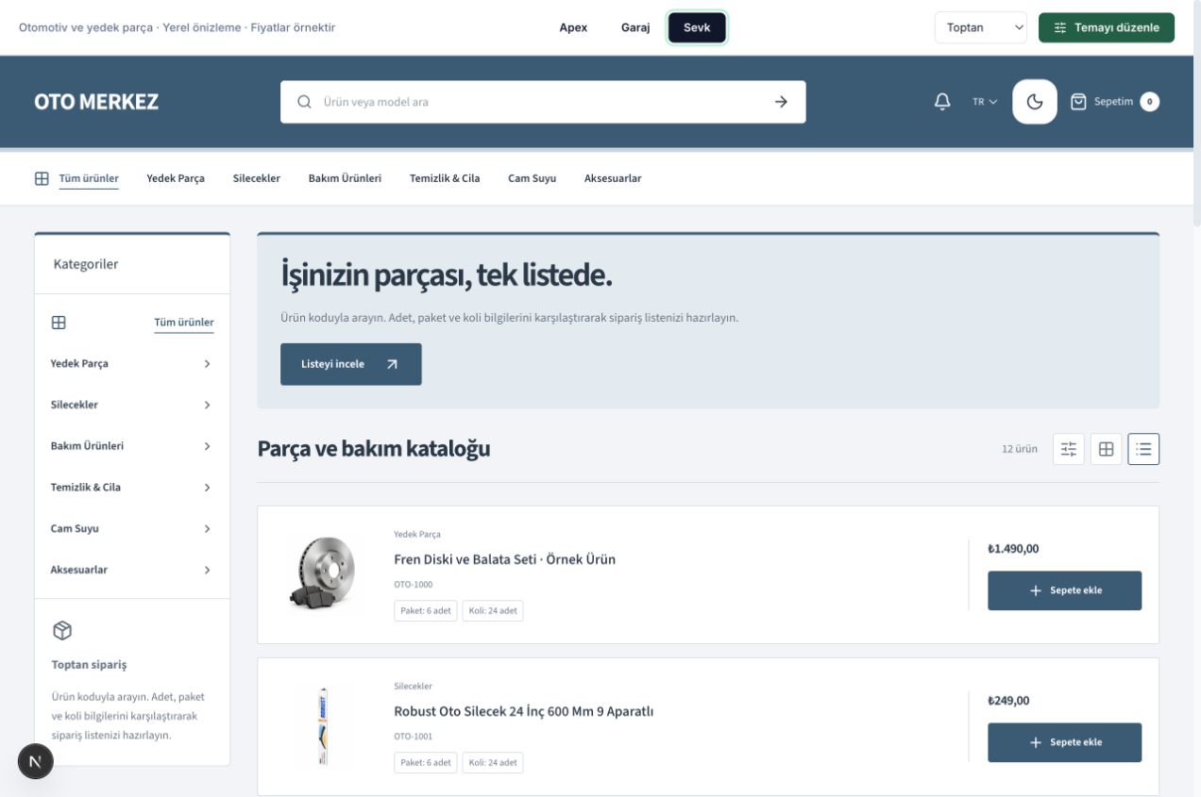Click Bakım Ürünleri label in sidebar
Image resolution: width=1201 pixels, height=797 pixels.
[x=87, y=446]
